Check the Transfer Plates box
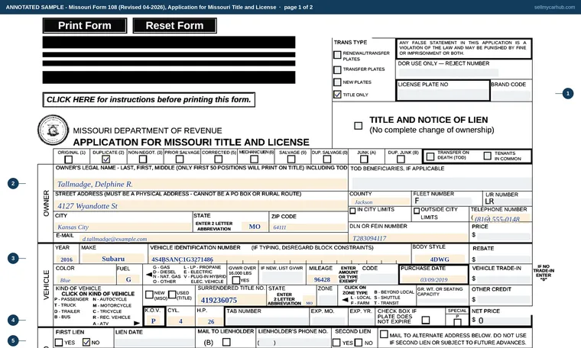The width and height of the screenshot is (581, 348). click(337, 69)
